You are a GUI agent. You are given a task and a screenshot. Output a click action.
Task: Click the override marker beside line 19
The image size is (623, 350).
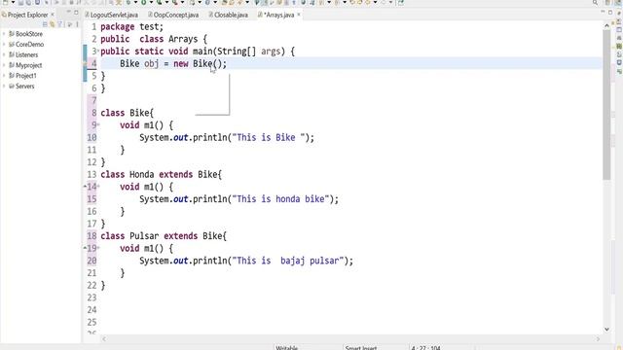[85, 248]
